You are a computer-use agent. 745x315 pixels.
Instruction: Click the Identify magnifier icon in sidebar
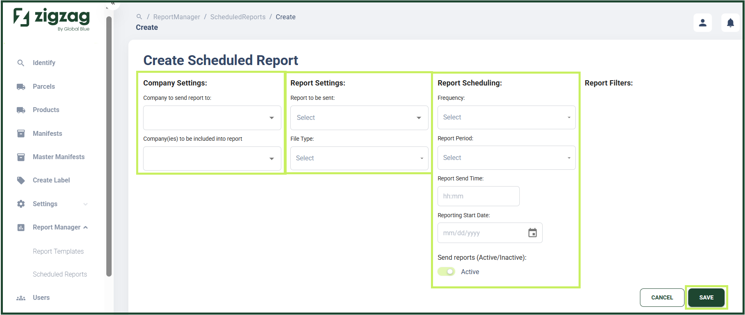[x=21, y=63]
